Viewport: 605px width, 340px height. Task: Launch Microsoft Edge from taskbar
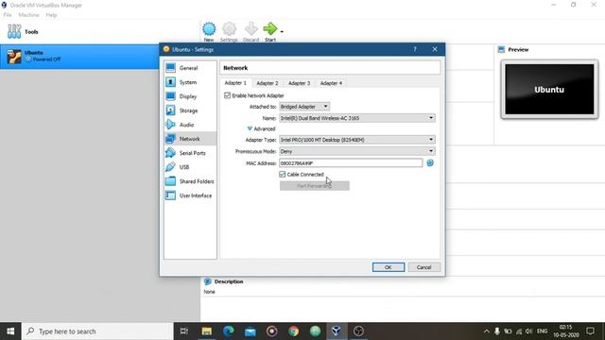coord(229,331)
